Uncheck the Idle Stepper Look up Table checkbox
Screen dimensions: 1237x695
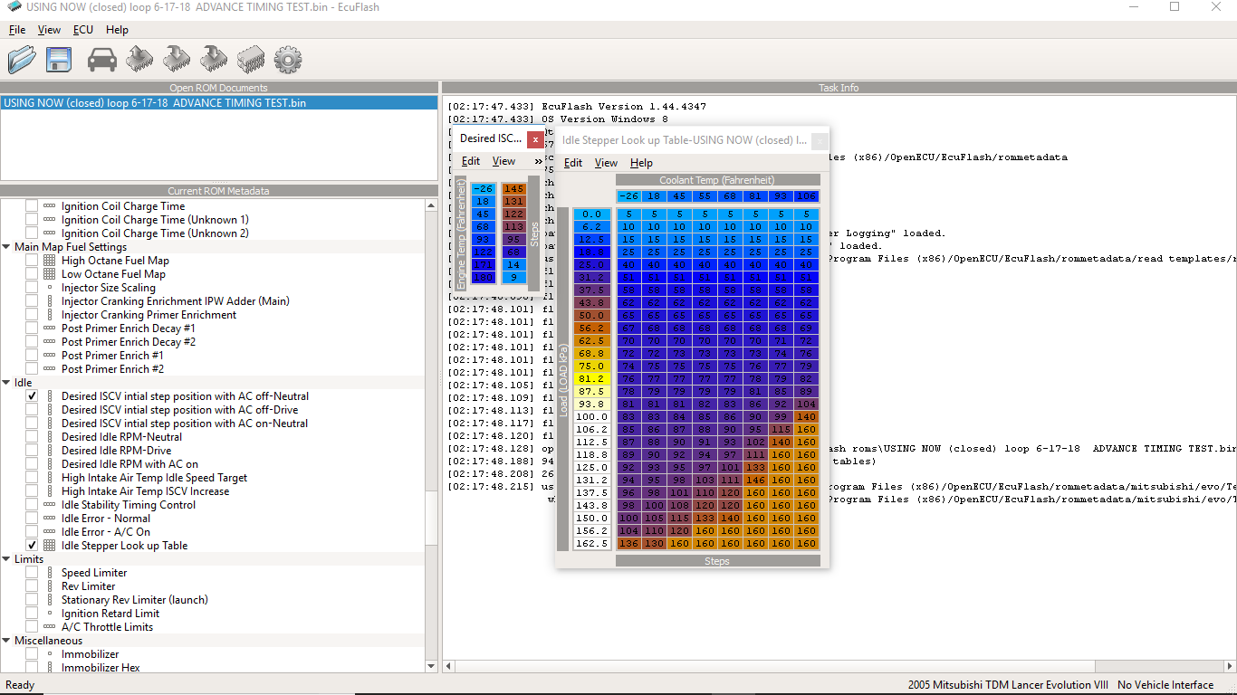pyautogui.click(x=32, y=546)
